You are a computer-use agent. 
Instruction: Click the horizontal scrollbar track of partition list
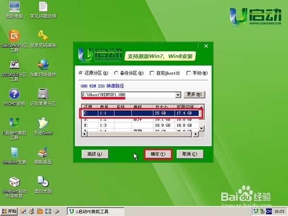click(x=140, y=134)
